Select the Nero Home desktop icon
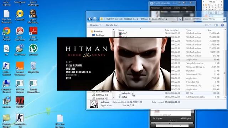228x128 pixels. click(20, 50)
